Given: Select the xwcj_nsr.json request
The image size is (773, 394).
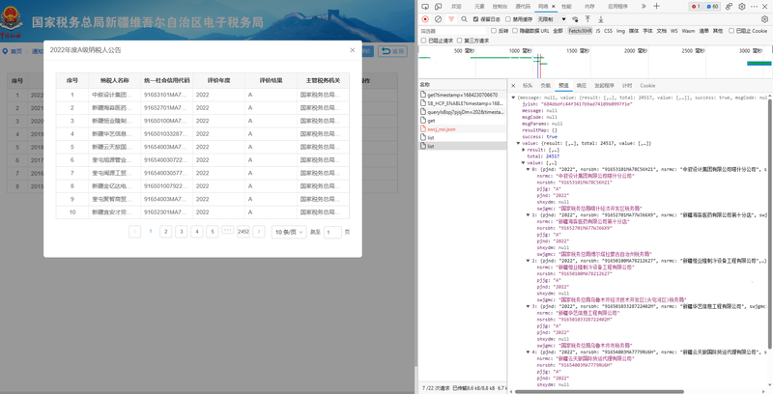Looking at the screenshot, I should [463, 129].
